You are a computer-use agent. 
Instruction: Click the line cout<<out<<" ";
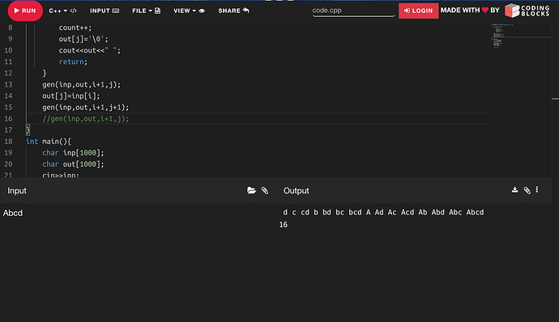click(90, 50)
